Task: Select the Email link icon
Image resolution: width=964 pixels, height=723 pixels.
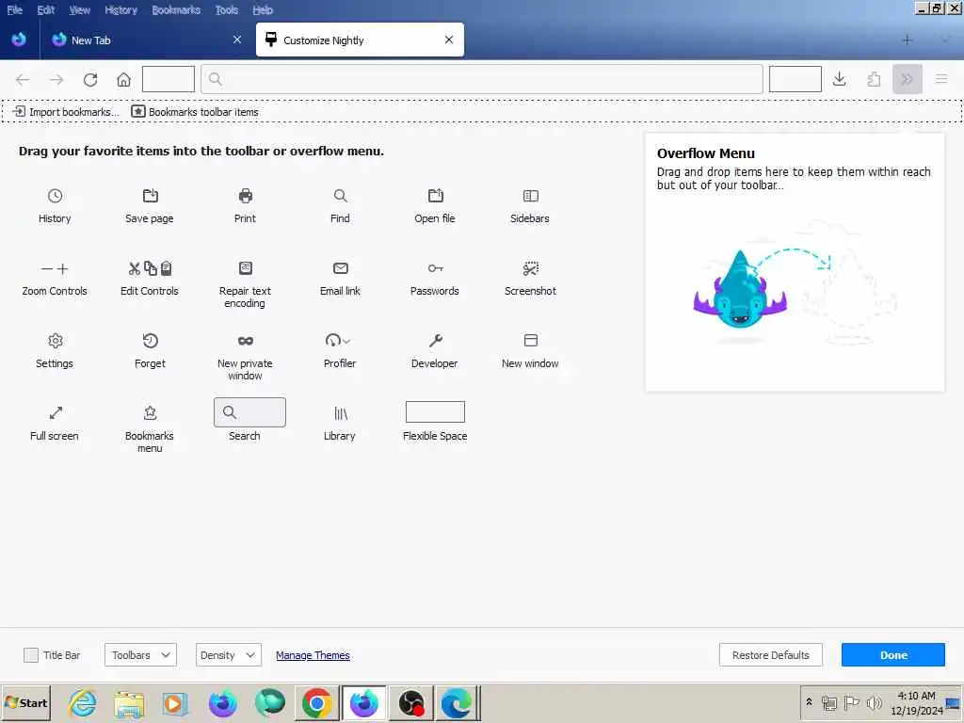Action: coord(340,268)
